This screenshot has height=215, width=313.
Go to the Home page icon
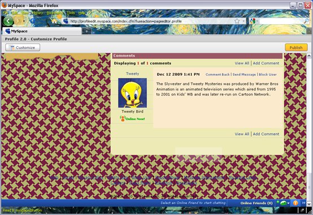[x=54, y=21]
